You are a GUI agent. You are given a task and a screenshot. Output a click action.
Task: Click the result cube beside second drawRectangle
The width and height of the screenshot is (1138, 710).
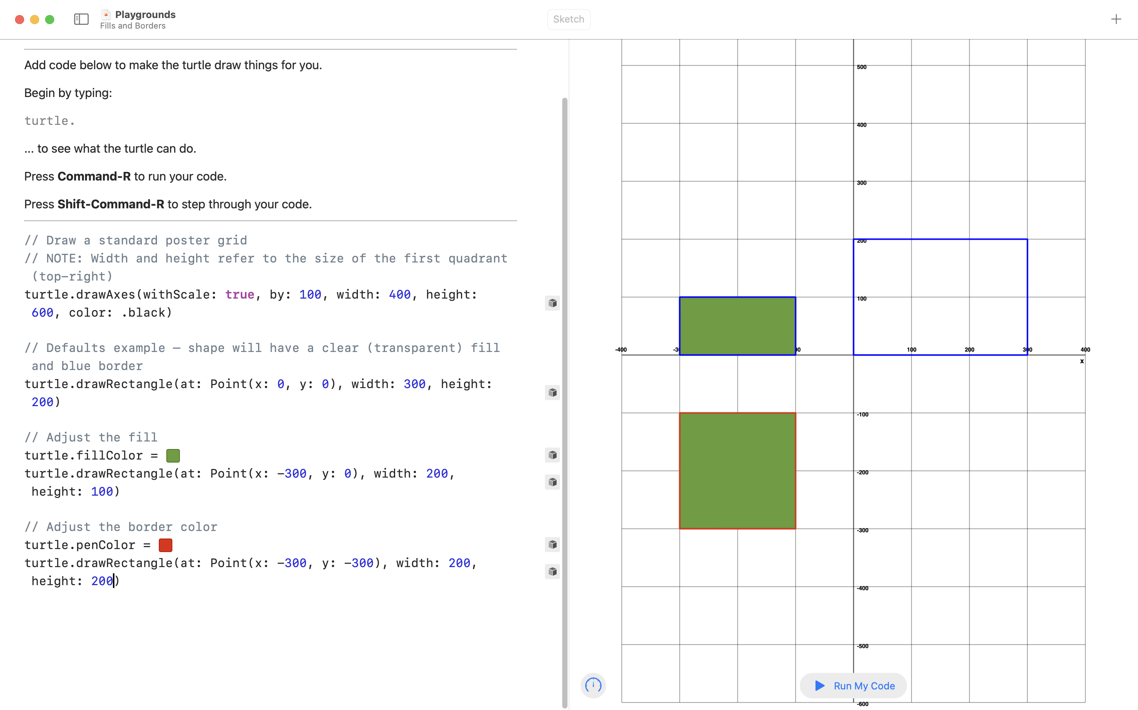pyautogui.click(x=552, y=482)
